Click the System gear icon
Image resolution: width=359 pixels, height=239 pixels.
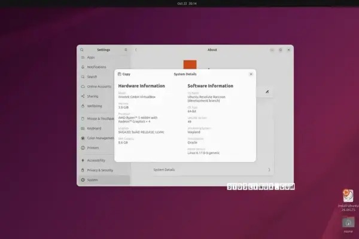[83, 180]
